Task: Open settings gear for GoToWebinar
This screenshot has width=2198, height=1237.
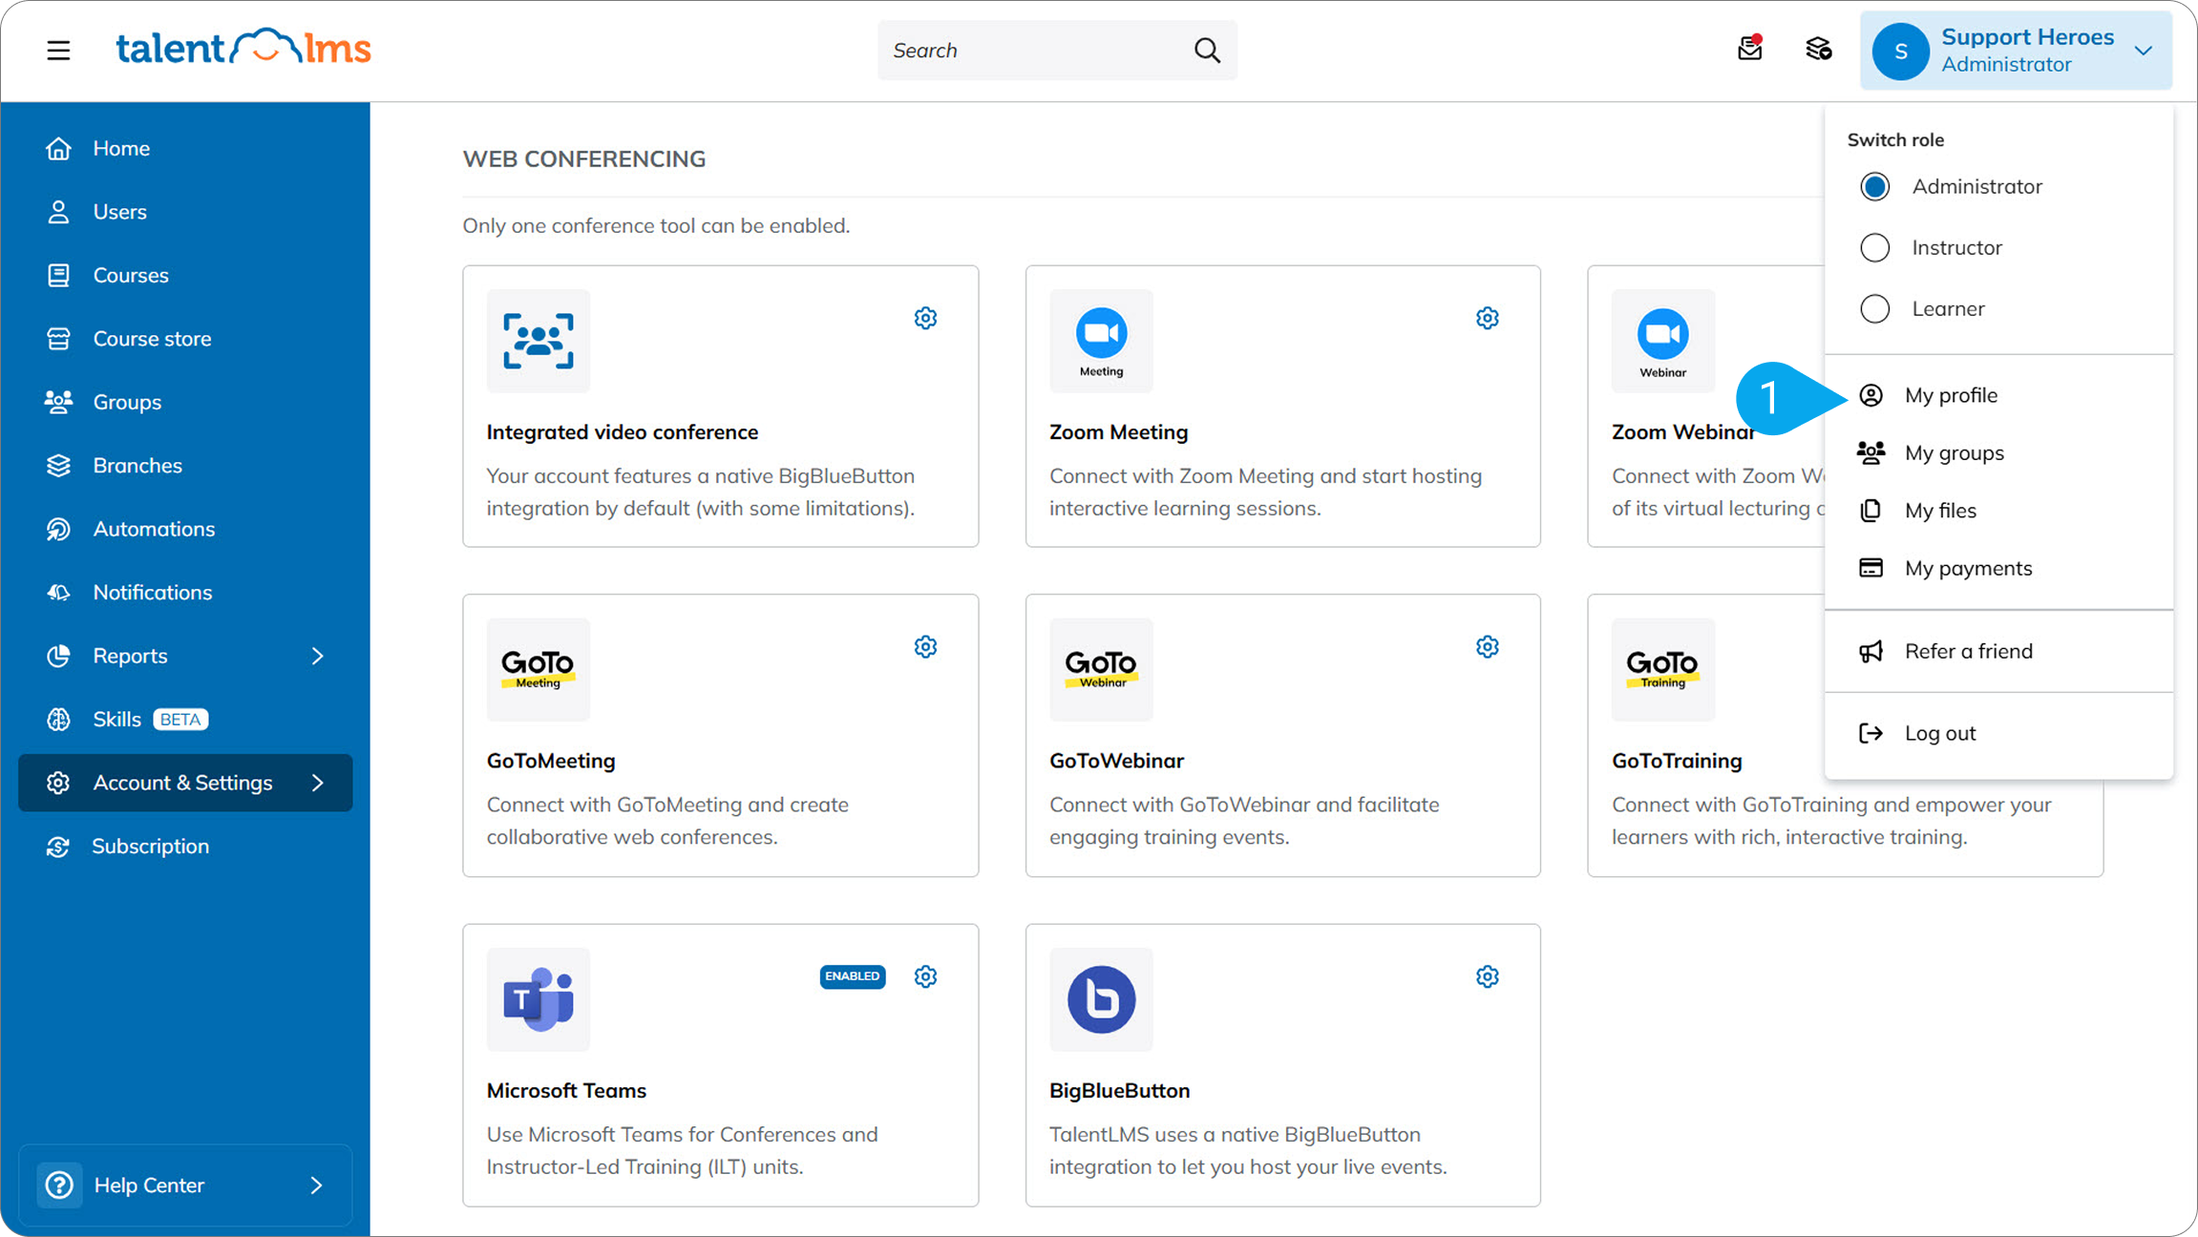Action: pyautogui.click(x=1487, y=647)
